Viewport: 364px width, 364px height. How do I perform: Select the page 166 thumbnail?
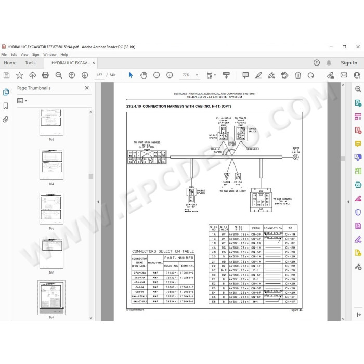pos(51,253)
